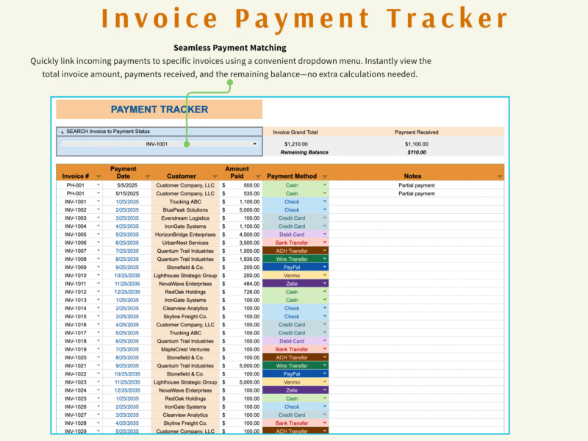
Task: Select customer cell HorizonBridge Enterprises
Action: [x=185, y=234]
